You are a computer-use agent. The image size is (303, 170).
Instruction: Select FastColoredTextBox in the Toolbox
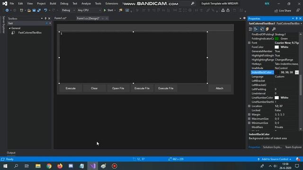click(x=30, y=33)
